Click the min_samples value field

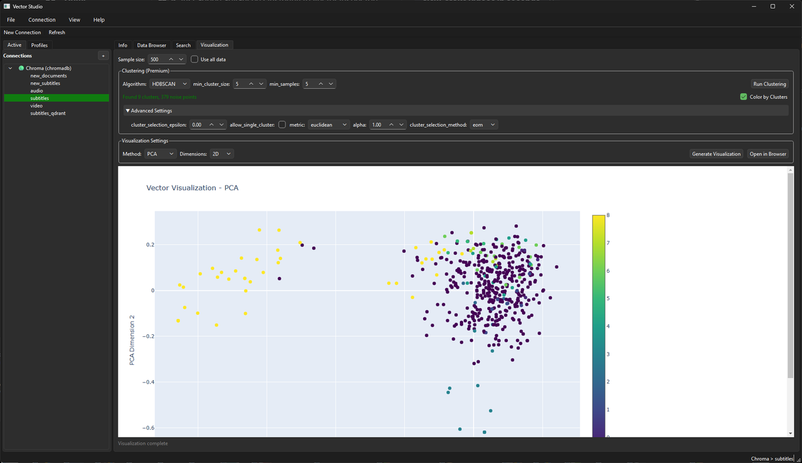point(309,84)
